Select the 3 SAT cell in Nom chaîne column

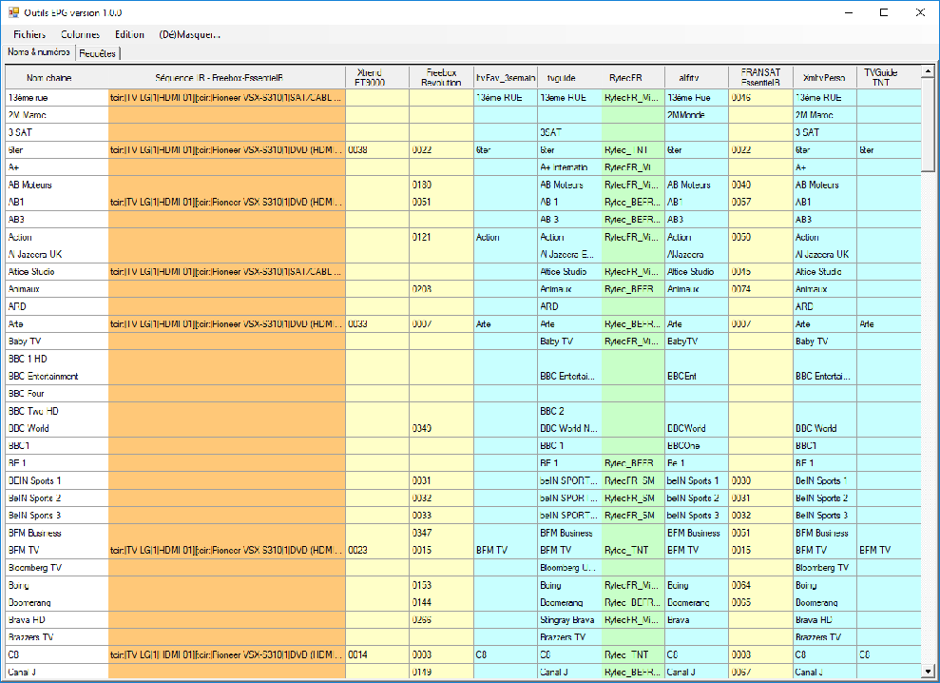(58, 132)
